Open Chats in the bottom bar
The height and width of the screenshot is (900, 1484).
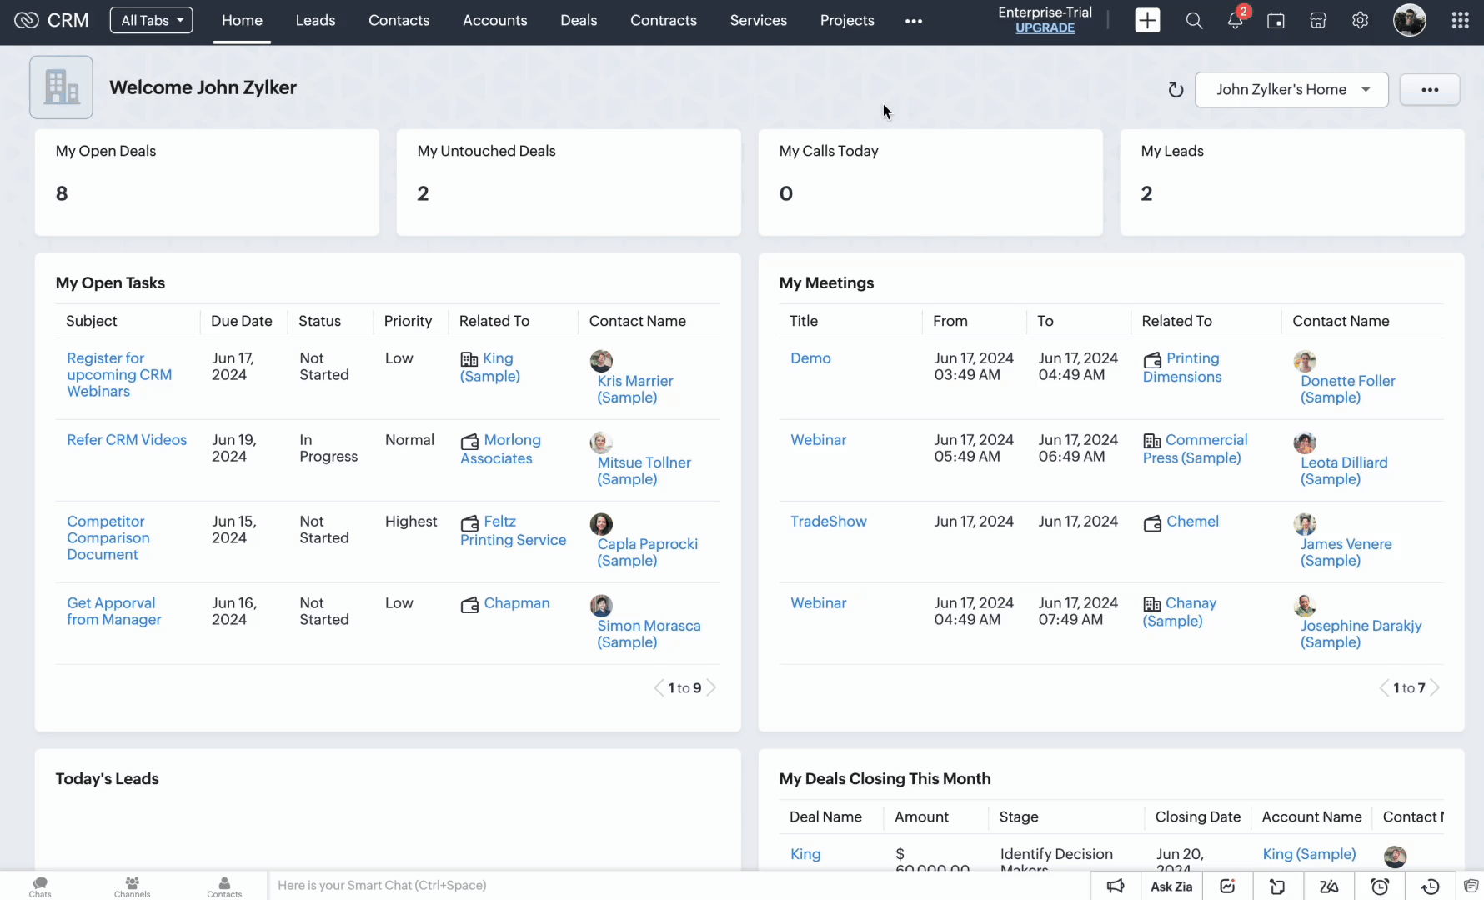pyautogui.click(x=40, y=887)
